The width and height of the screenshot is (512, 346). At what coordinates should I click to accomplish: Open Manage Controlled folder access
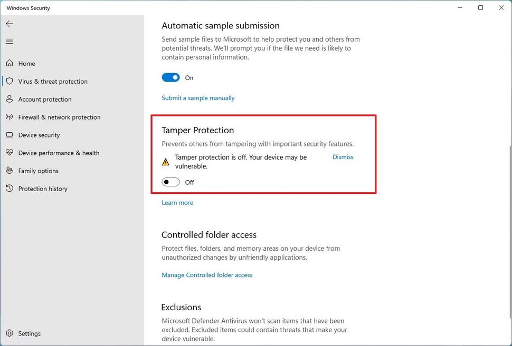[207, 275]
